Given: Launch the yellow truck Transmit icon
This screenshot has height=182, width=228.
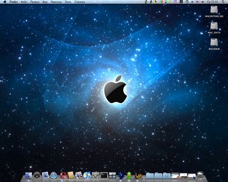Looking at the screenshot, I should click(138, 176).
